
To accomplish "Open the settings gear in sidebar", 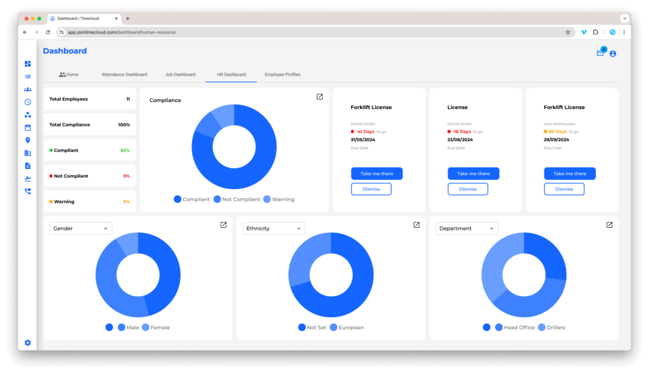I will pos(28,342).
